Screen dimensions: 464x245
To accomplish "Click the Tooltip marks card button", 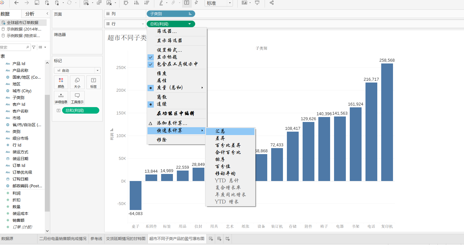I will tap(77, 98).
